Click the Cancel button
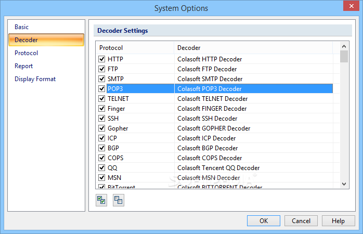The image size is (363, 234). pyautogui.click(x=301, y=221)
